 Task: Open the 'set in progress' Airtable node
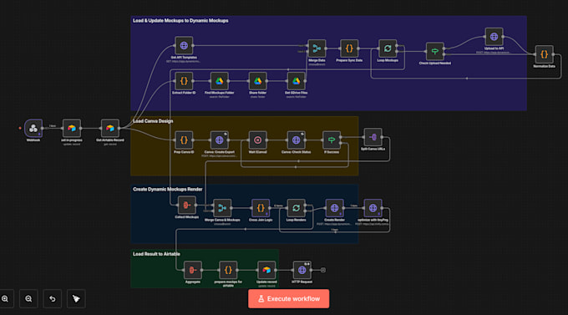(71, 128)
